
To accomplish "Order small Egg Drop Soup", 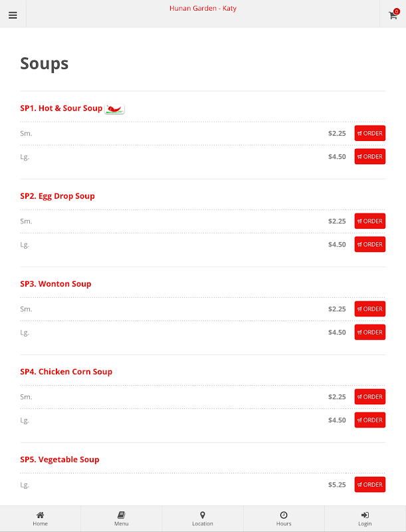I will tap(369, 221).
